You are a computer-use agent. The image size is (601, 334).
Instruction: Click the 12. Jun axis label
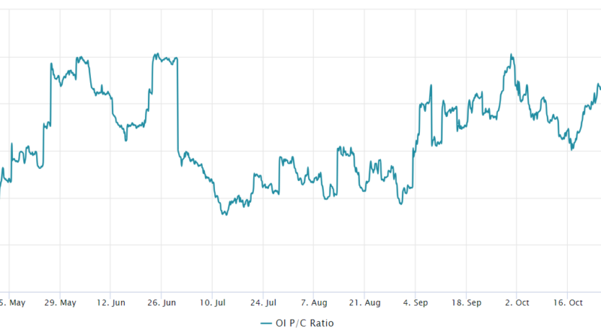pos(110,302)
